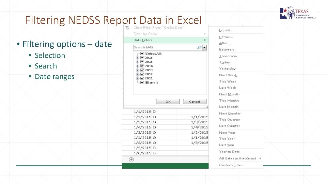Uncheck the 2012 year checkbox
This screenshot has height=184, width=327.
coord(142,74)
